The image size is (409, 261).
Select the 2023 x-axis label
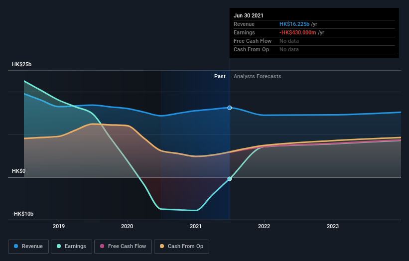[x=333, y=226]
